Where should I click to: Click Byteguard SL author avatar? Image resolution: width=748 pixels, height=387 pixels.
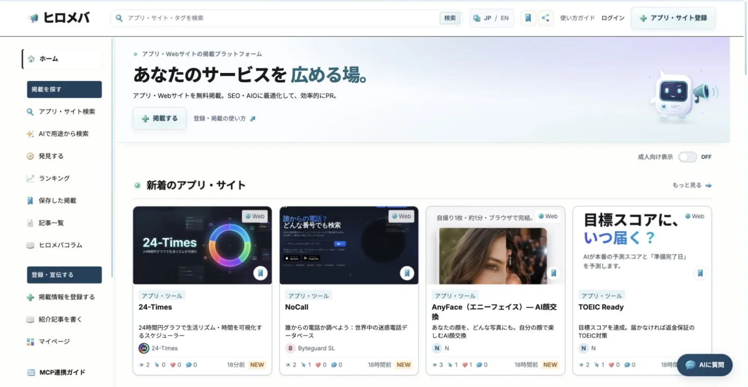[290, 348]
